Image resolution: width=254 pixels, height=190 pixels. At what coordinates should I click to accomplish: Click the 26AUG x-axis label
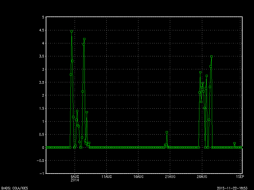(202, 177)
